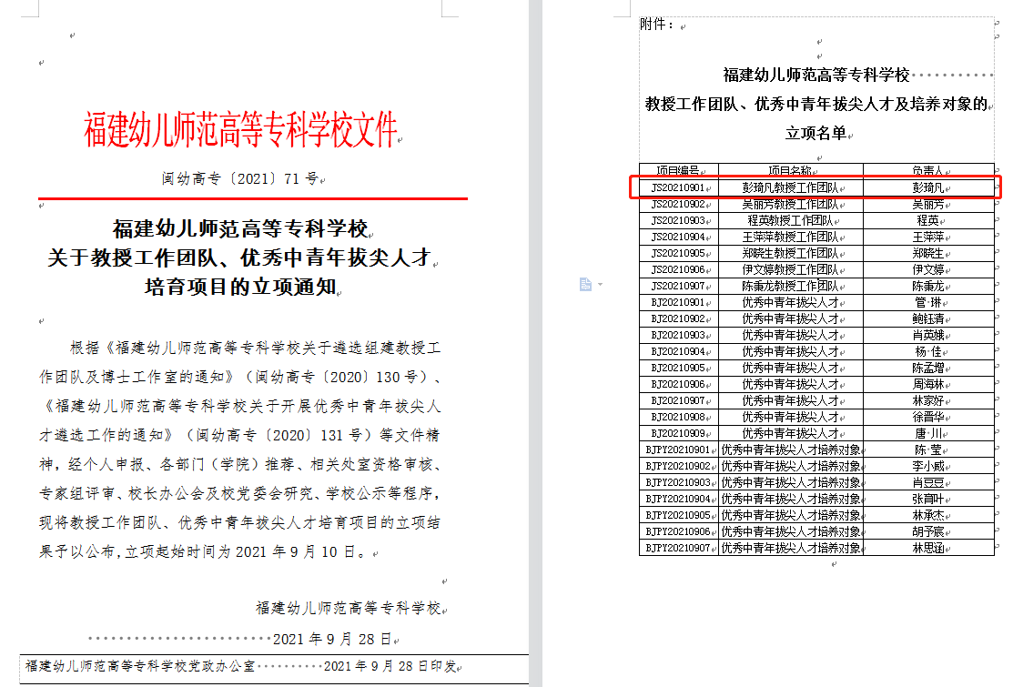This screenshot has width=1013, height=687.
Task: Click the body line starting '神，经个人申报'
Action: coord(239,464)
